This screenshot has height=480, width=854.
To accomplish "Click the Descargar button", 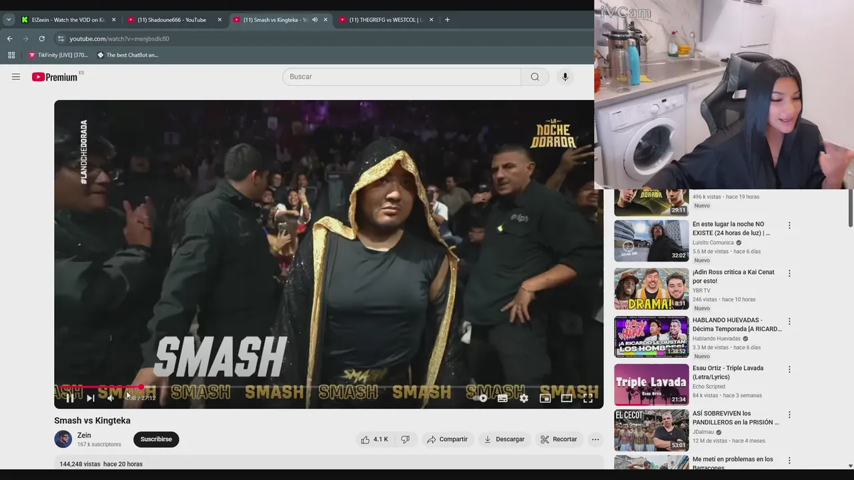I will point(504,439).
